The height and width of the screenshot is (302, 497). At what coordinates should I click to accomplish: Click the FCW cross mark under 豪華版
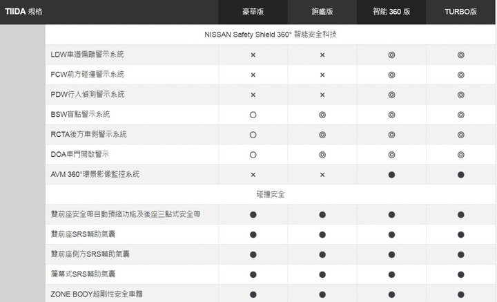(x=253, y=75)
